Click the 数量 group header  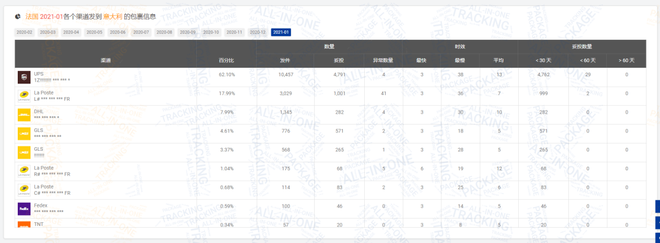tap(329, 46)
